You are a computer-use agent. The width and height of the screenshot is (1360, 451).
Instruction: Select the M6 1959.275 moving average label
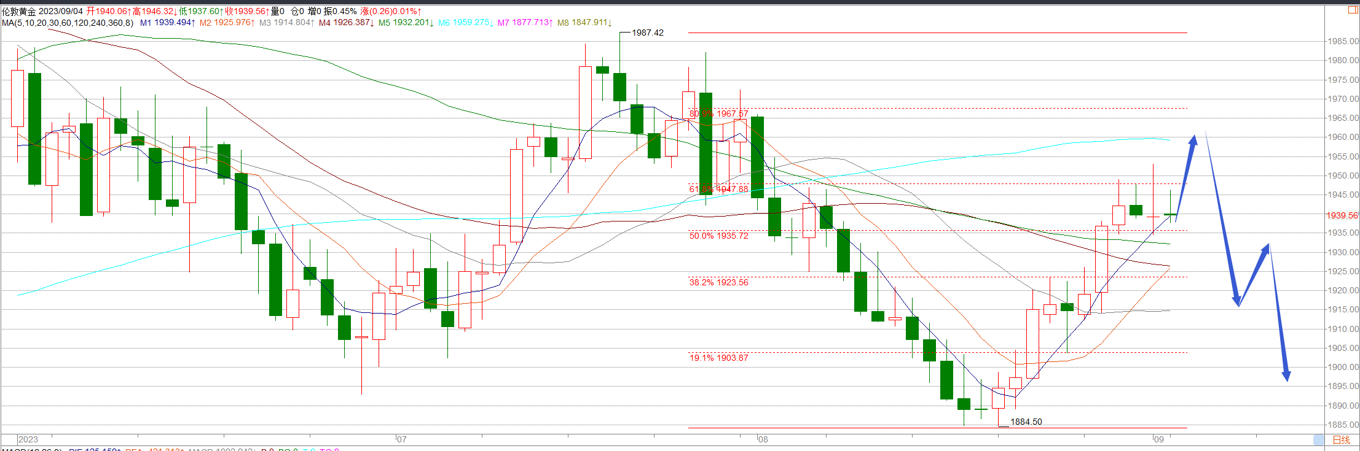pos(466,23)
